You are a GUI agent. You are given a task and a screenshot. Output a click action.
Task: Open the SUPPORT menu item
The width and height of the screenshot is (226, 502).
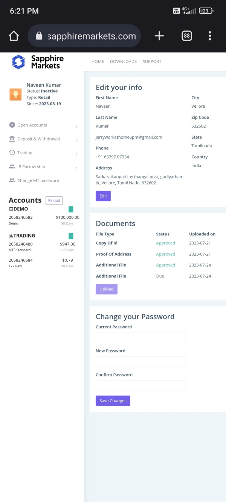[152, 61]
